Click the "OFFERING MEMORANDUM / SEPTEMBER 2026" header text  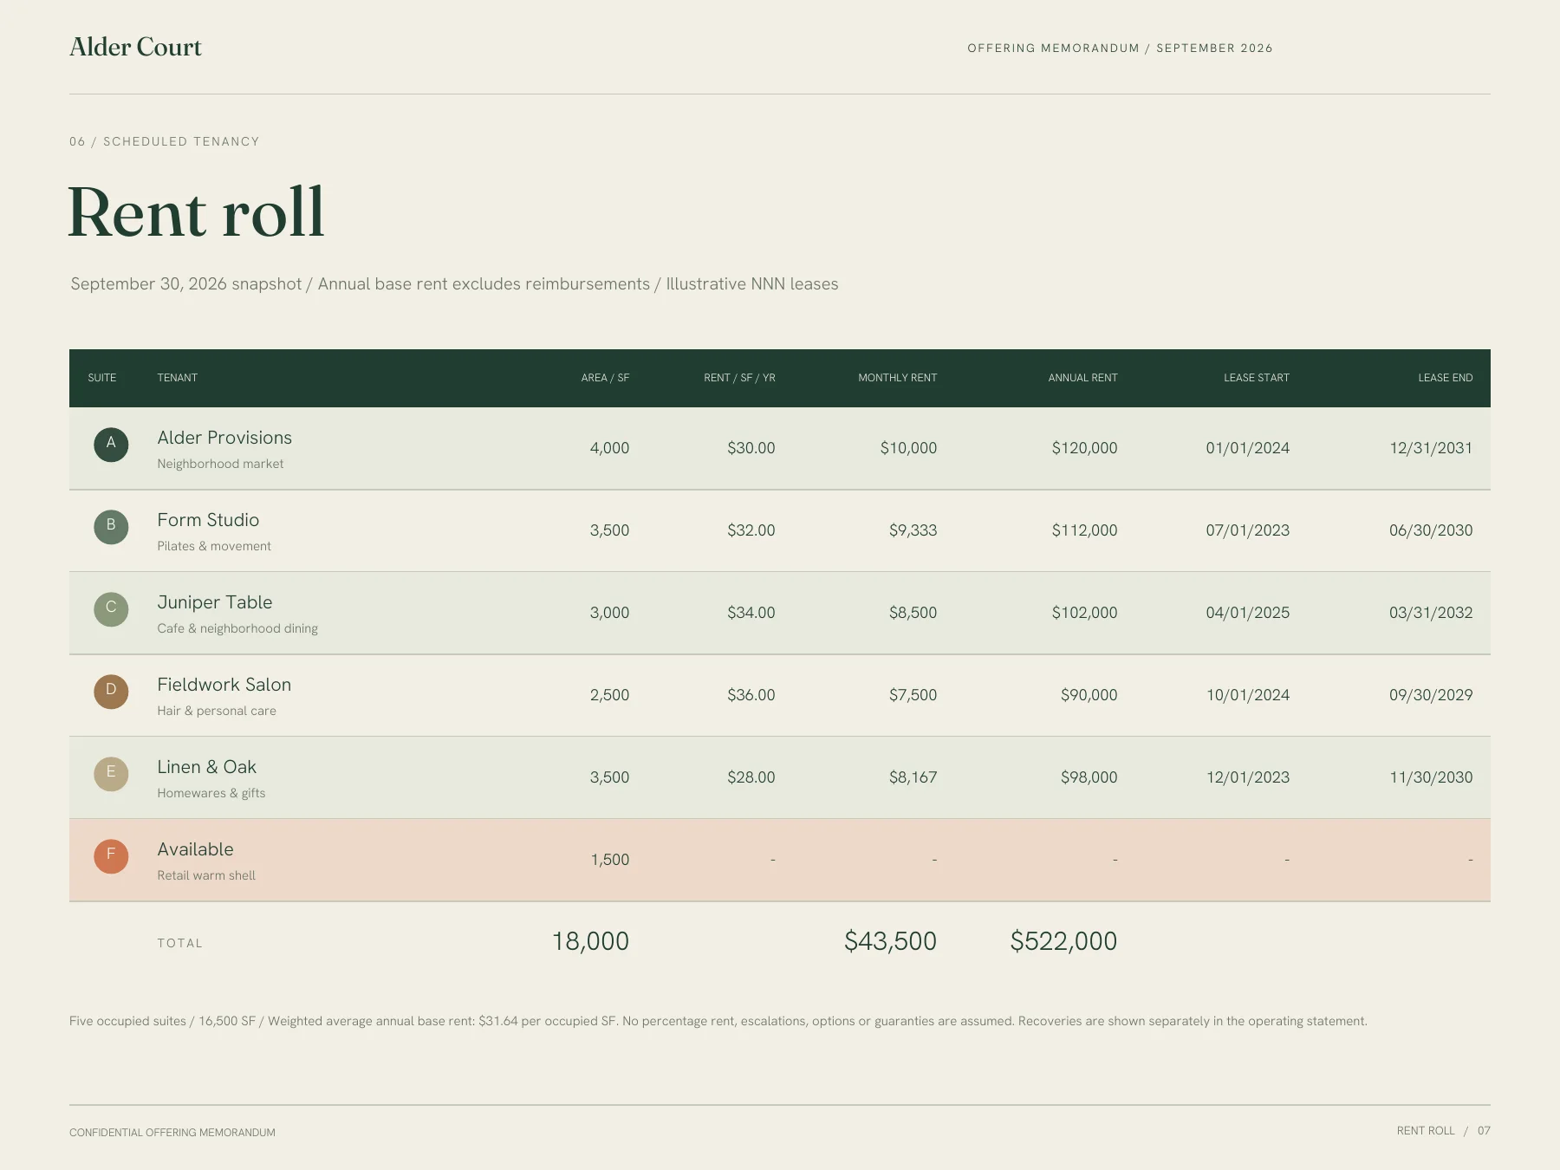tap(1120, 49)
